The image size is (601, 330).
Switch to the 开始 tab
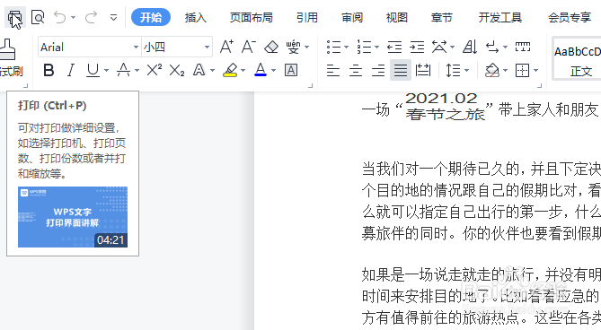(151, 17)
